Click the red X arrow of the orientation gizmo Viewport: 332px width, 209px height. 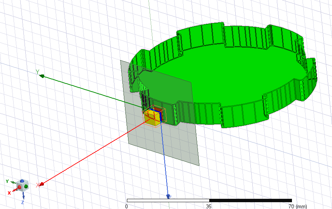click(x=14, y=190)
